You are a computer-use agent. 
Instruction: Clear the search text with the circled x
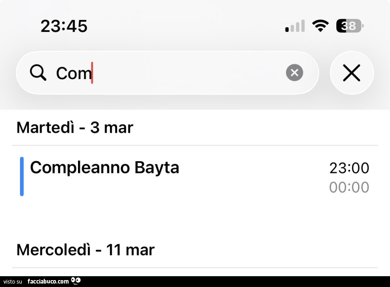[295, 73]
